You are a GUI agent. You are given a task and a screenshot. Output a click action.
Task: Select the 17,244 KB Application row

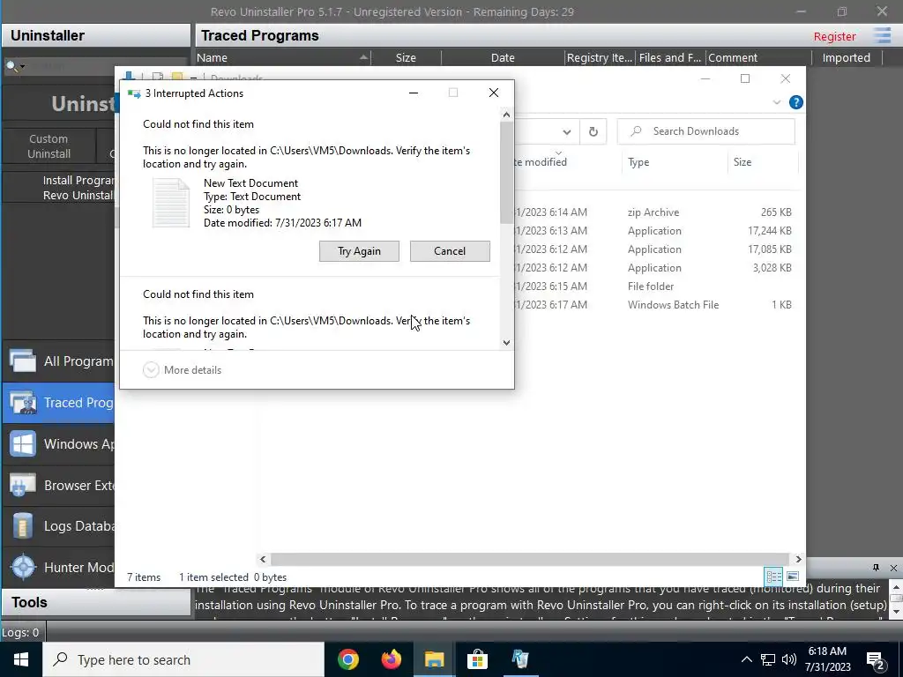click(x=653, y=231)
